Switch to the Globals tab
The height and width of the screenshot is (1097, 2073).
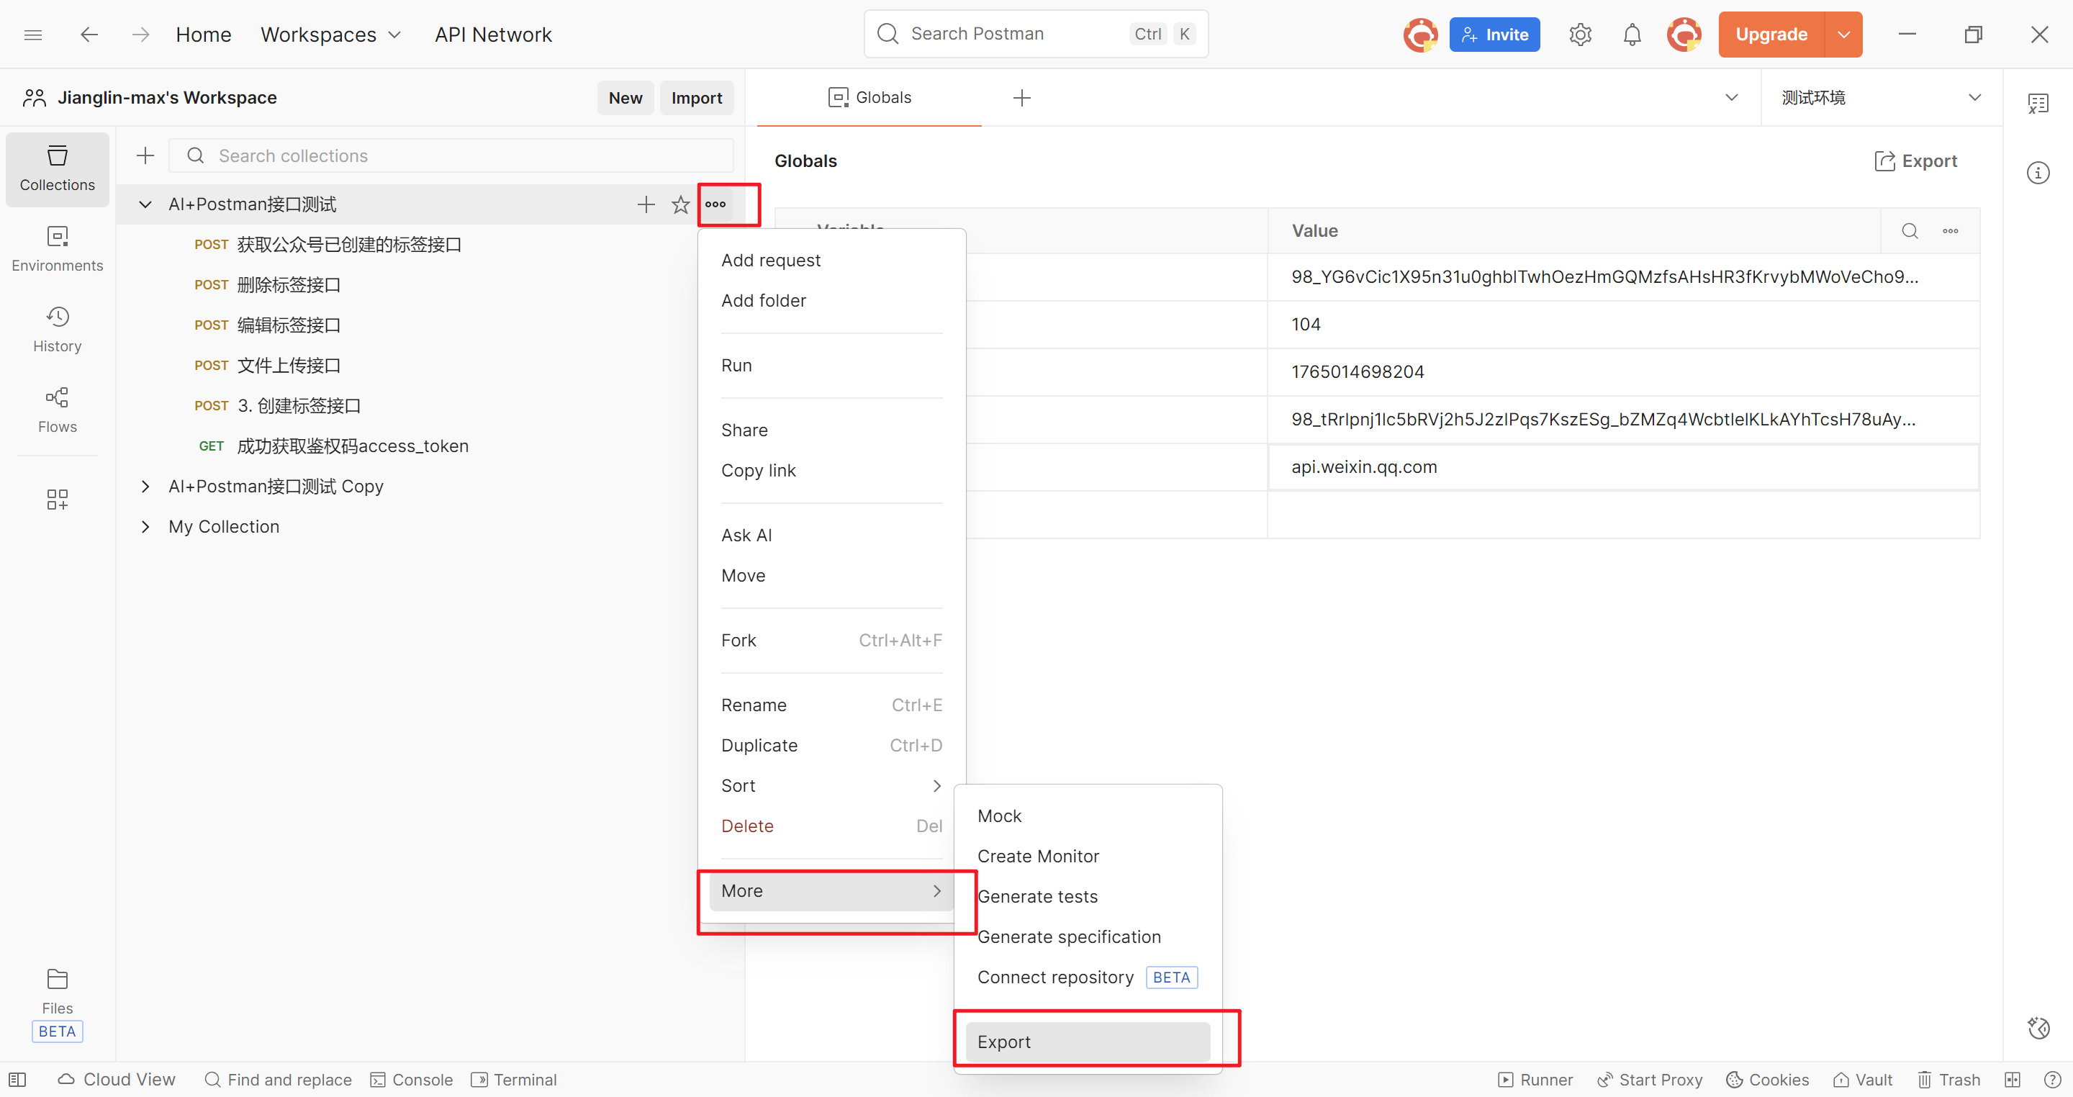click(869, 97)
